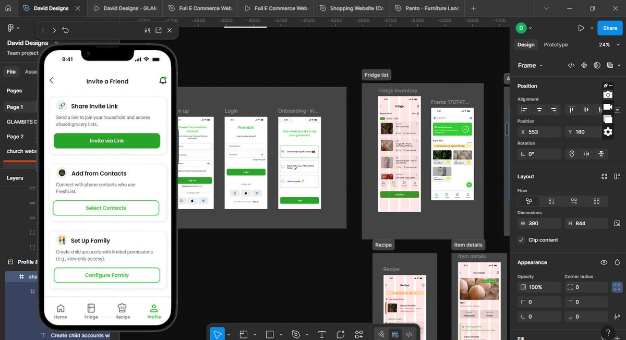Flip vertical in Rotation row
The height and width of the screenshot is (340, 626).
click(601, 154)
